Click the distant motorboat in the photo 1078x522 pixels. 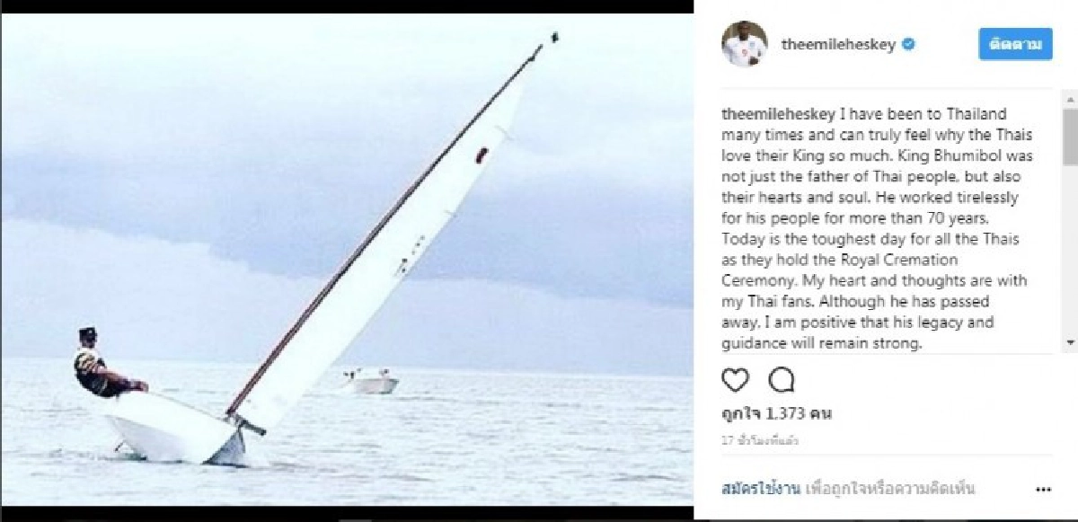[369, 381]
